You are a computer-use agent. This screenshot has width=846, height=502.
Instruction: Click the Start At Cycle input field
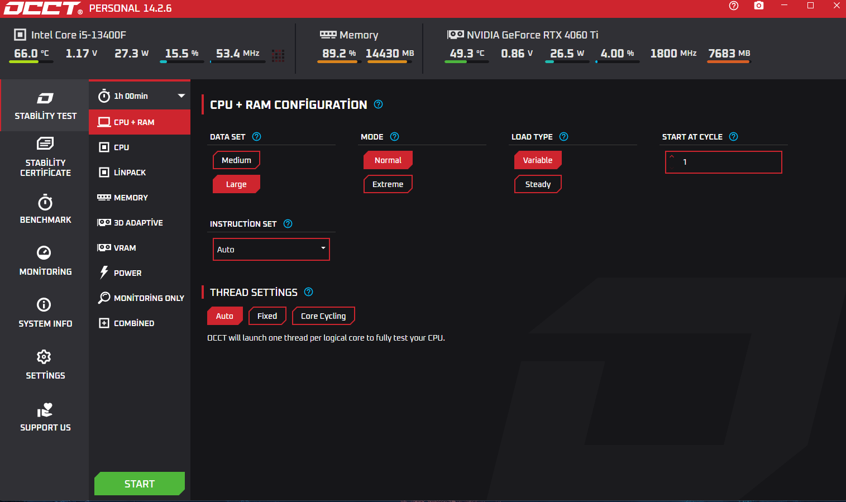tap(724, 162)
